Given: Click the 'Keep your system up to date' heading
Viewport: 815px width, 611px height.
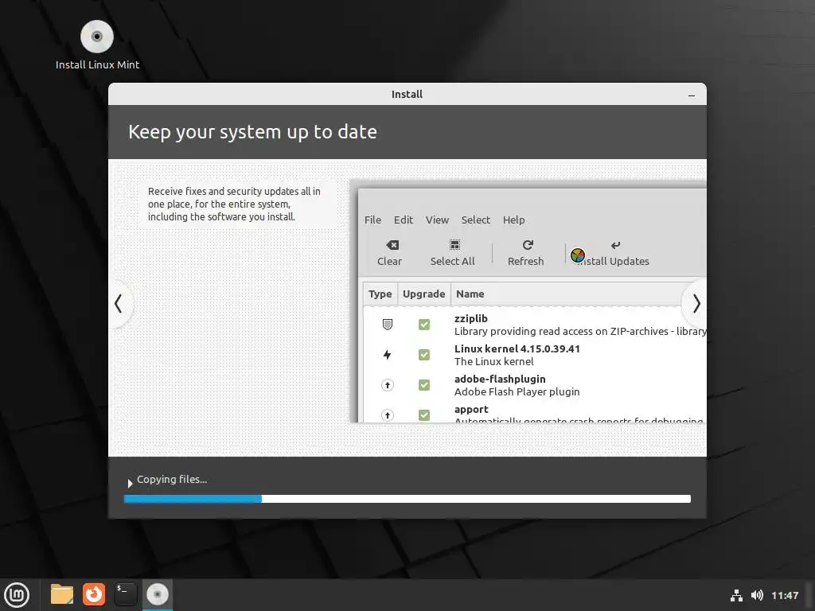Looking at the screenshot, I should 252,132.
